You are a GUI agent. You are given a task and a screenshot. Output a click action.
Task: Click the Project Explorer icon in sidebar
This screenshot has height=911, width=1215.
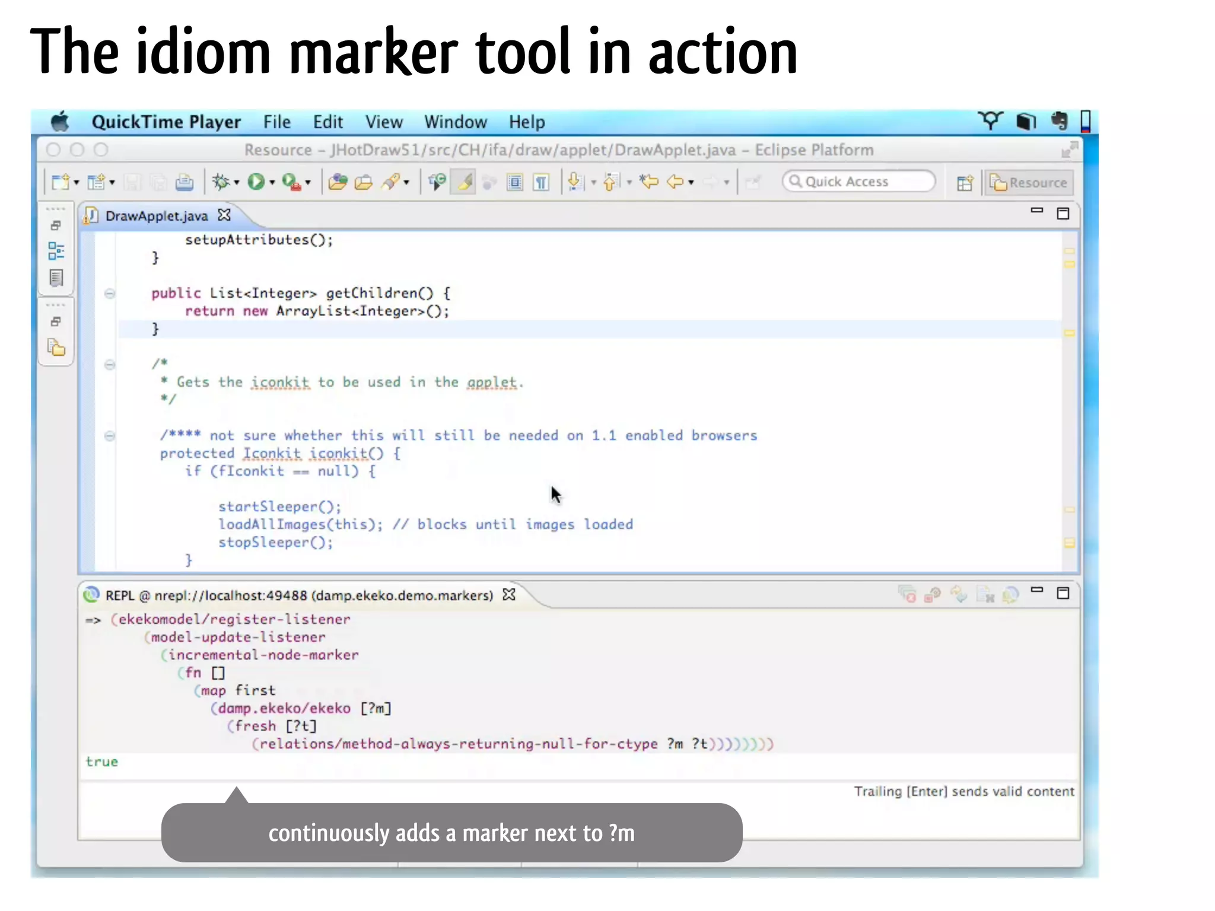click(x=56, y=348)
